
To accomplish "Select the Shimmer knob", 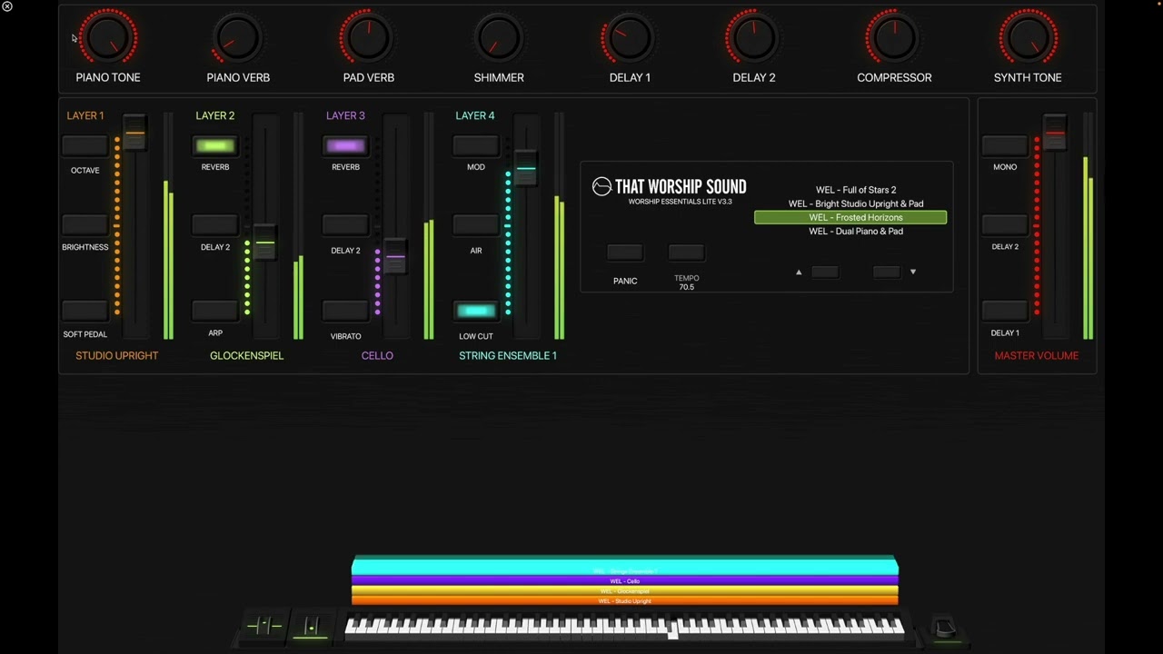I will coord(499,37).
